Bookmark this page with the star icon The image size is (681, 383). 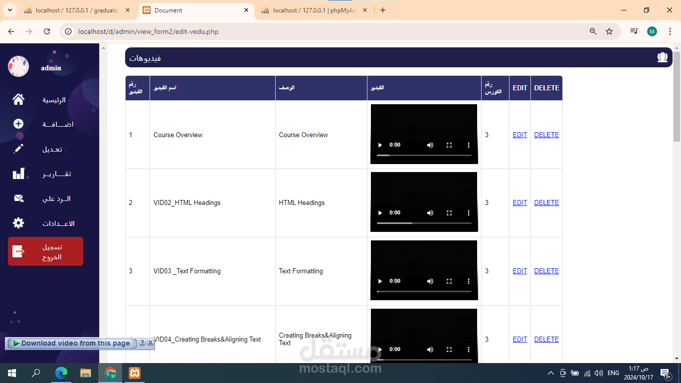(x=609, y=31)
